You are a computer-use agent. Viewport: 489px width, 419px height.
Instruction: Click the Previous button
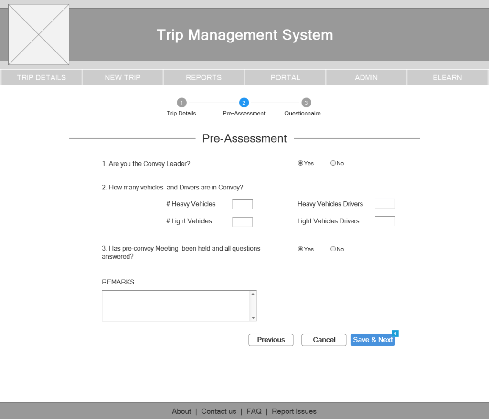coord(271,340)
